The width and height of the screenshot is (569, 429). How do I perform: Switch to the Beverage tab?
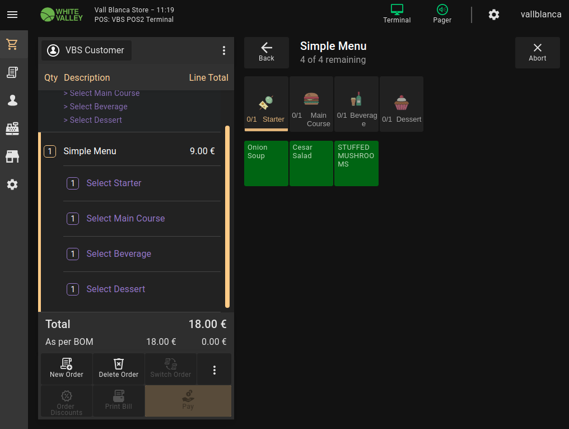coord(356,104)
